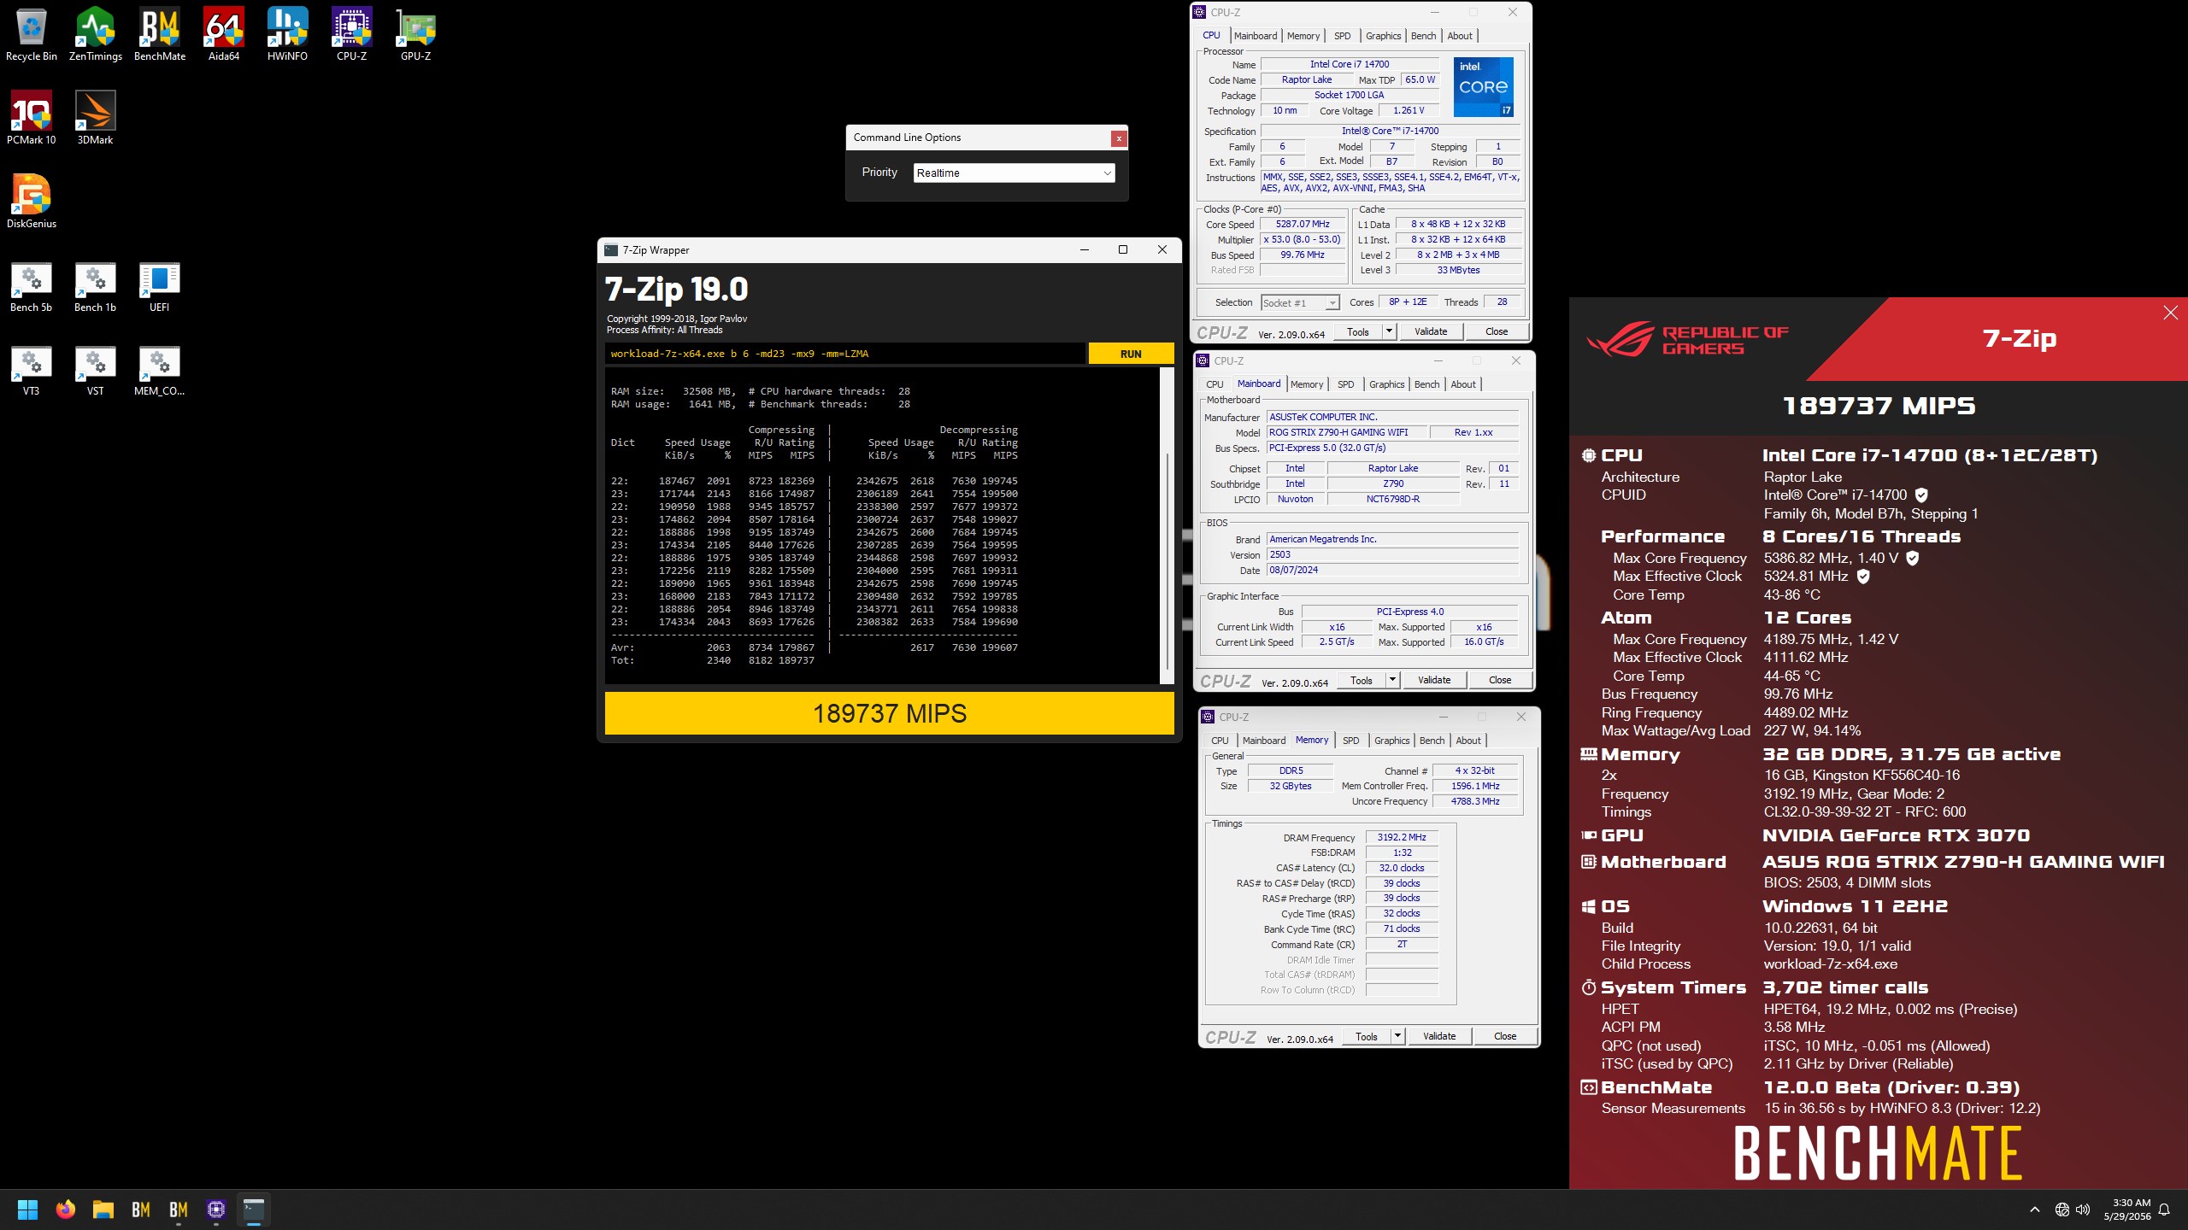This screenshot has height=1230, width=2188.
Task: Switch to CPU-Z in the taskbar
Action: coord(216,1209)
